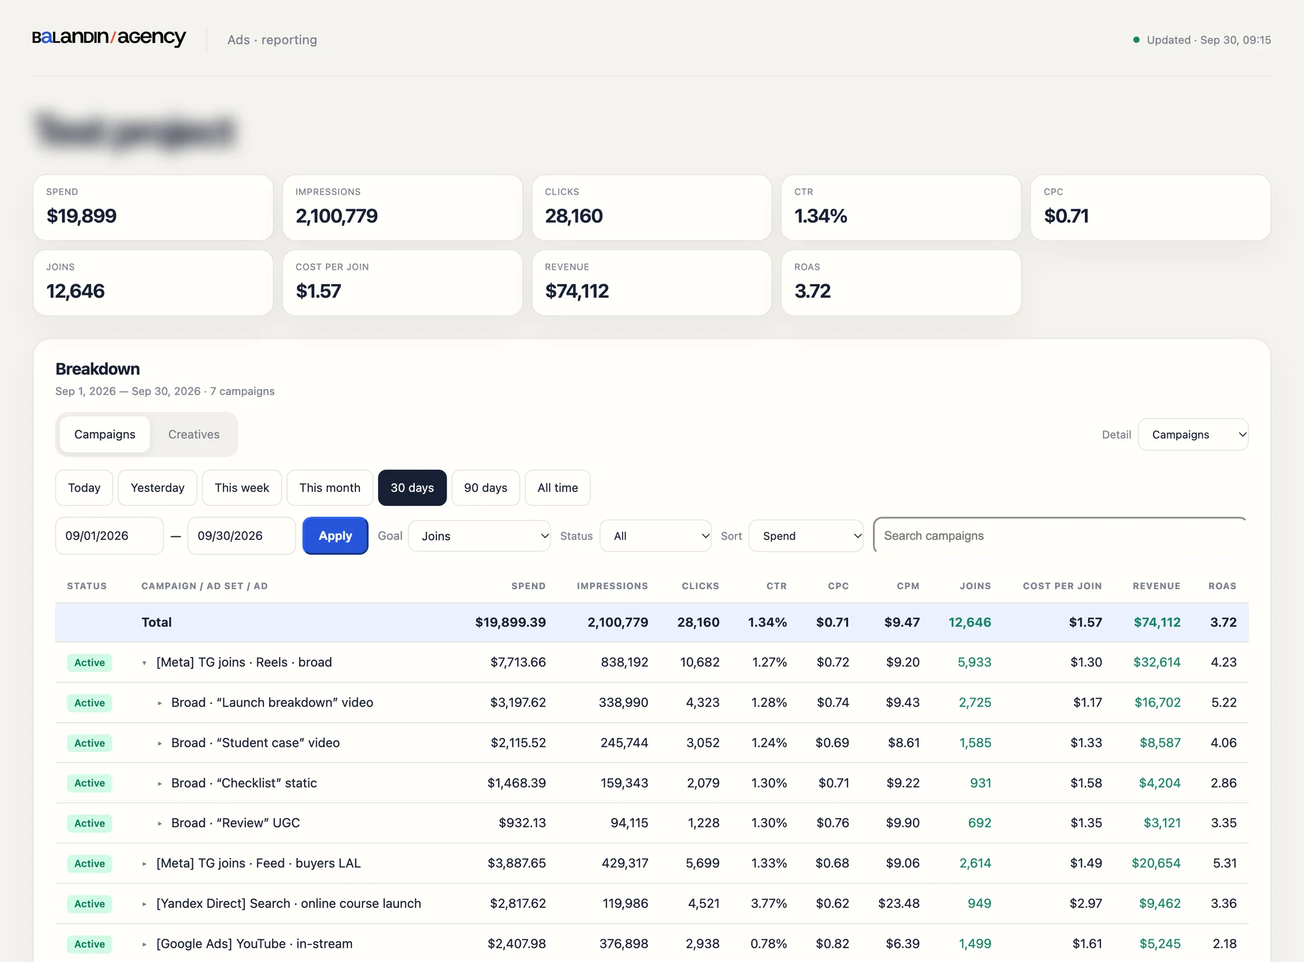1304x962 pixels.
Task: Click the Spend column header
Action: [528, 586]
